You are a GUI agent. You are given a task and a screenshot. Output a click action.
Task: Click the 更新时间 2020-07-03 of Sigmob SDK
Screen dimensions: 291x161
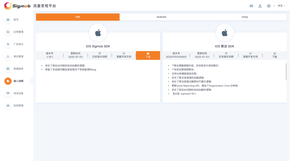click(75, 55)
